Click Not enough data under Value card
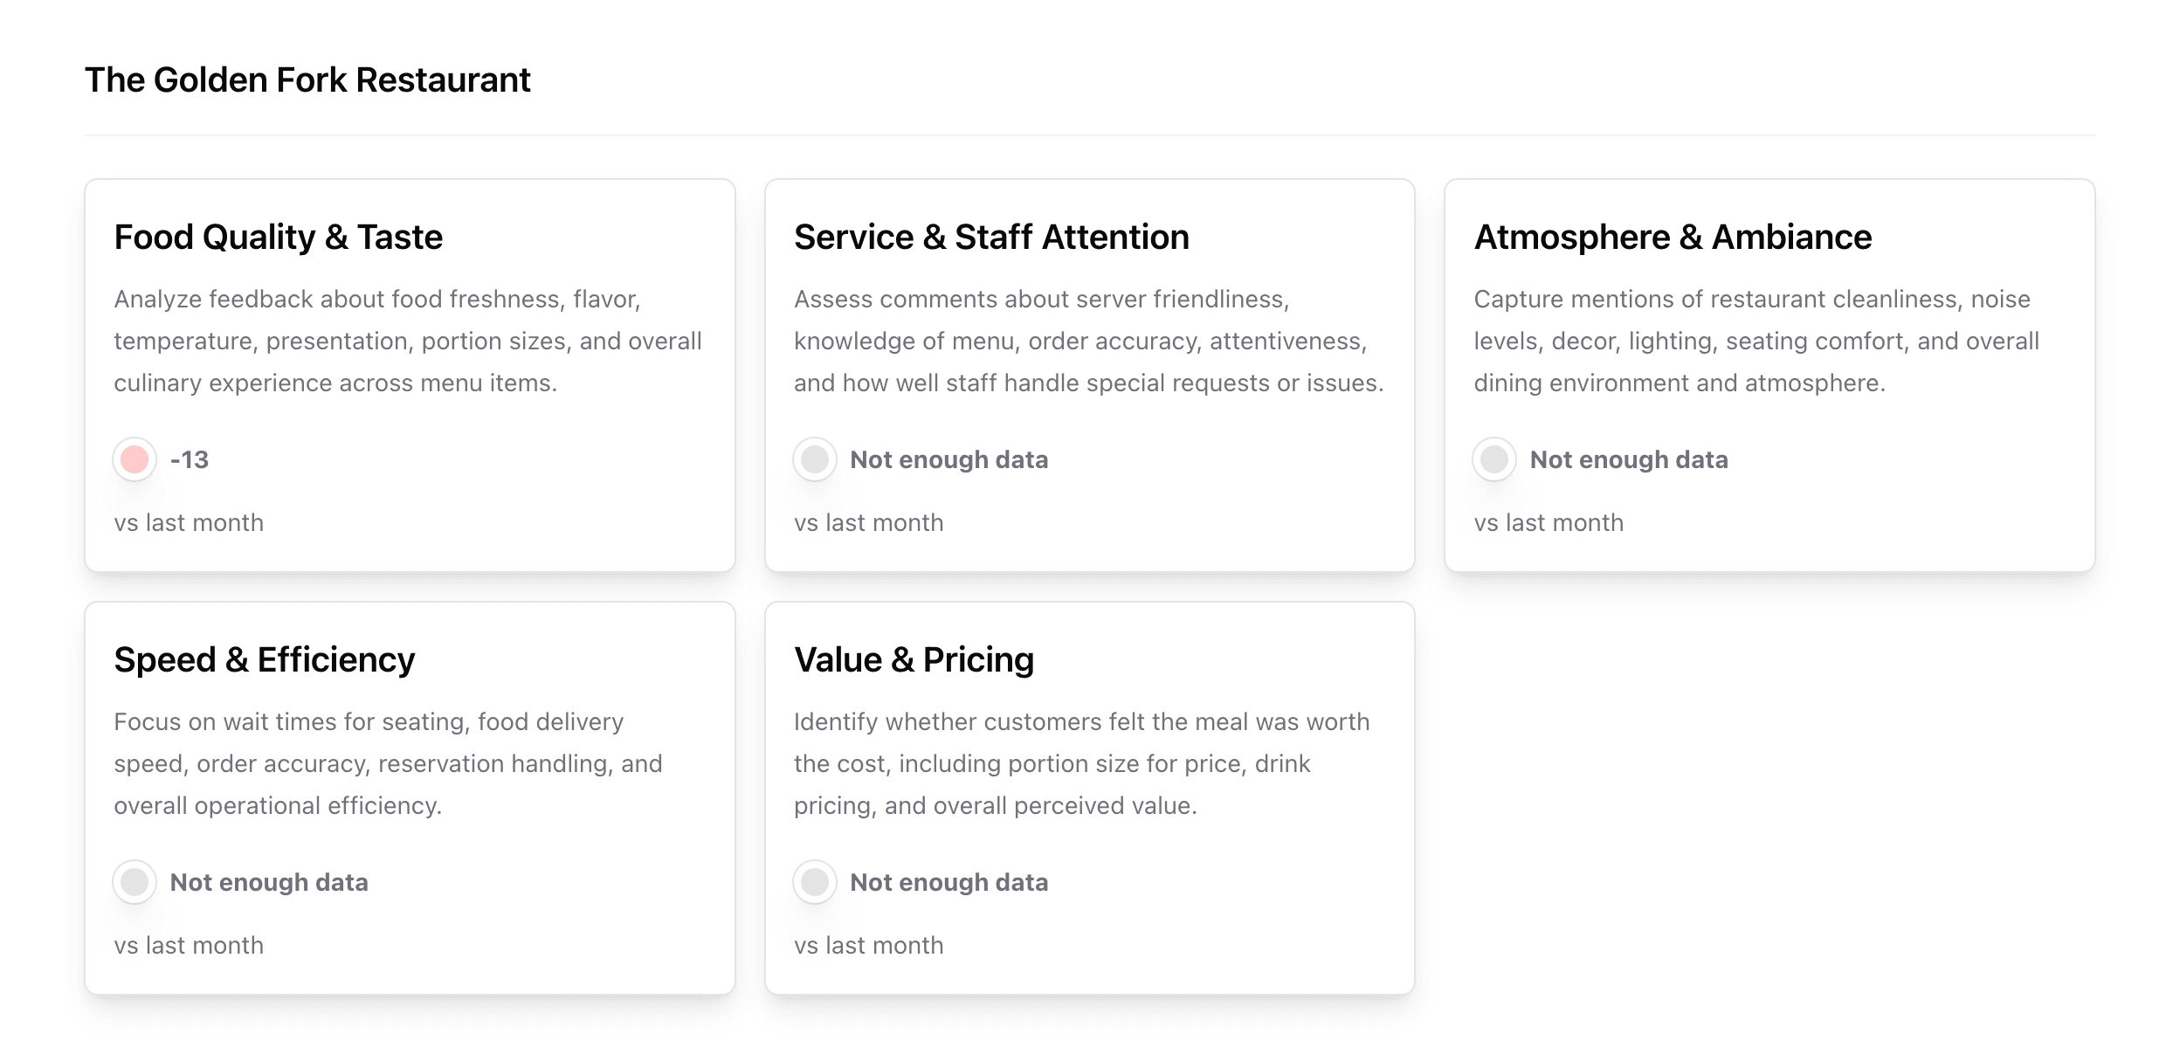The width and height of the screenshot is (2159, 1041). tap(949, 882)
